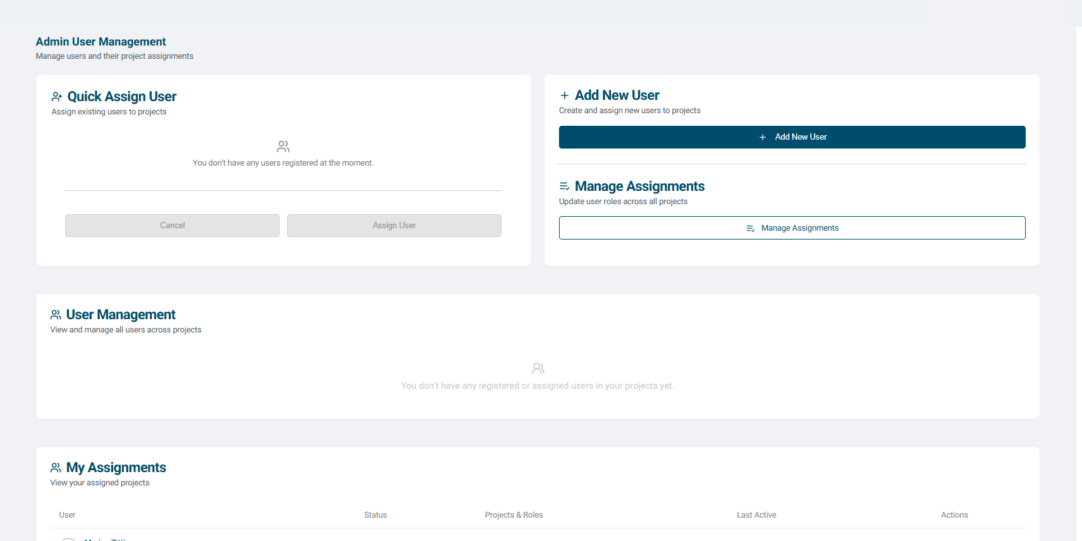Click the plus icon beside Add New User heading
This screenshot has height=541, width=1082.
[565, 95]
